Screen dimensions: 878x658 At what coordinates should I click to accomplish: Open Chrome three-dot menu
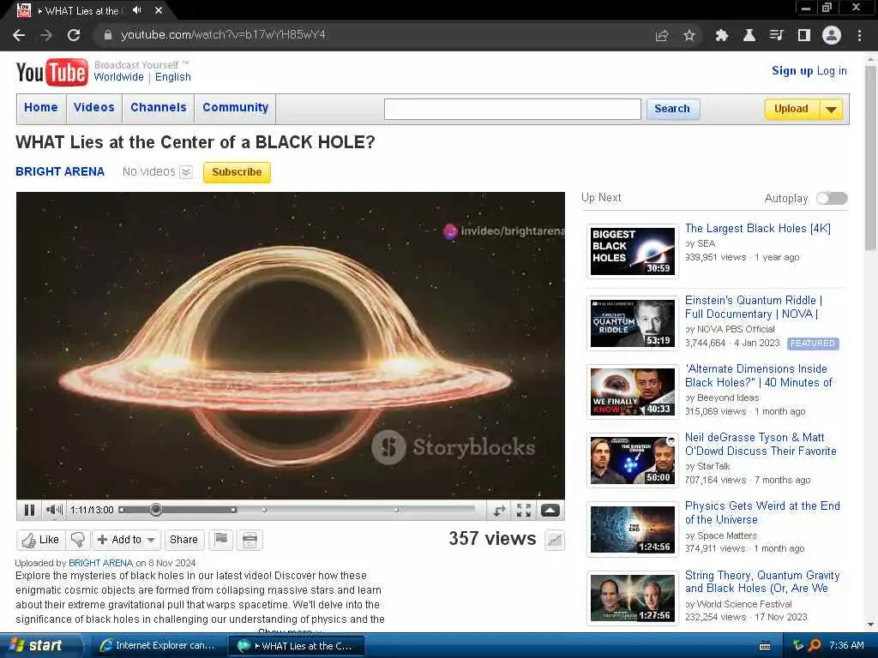[x=859, y=35]
